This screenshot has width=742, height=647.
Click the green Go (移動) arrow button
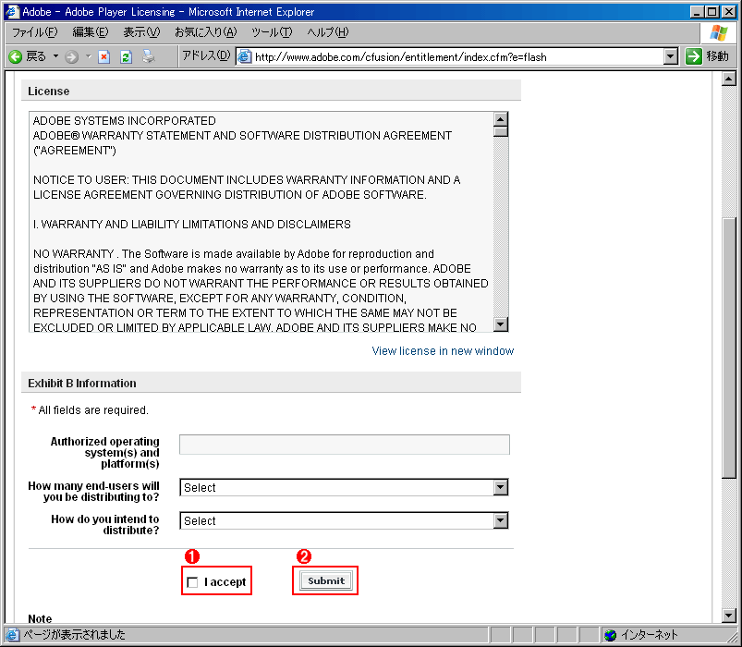click(x=694, y=56)
